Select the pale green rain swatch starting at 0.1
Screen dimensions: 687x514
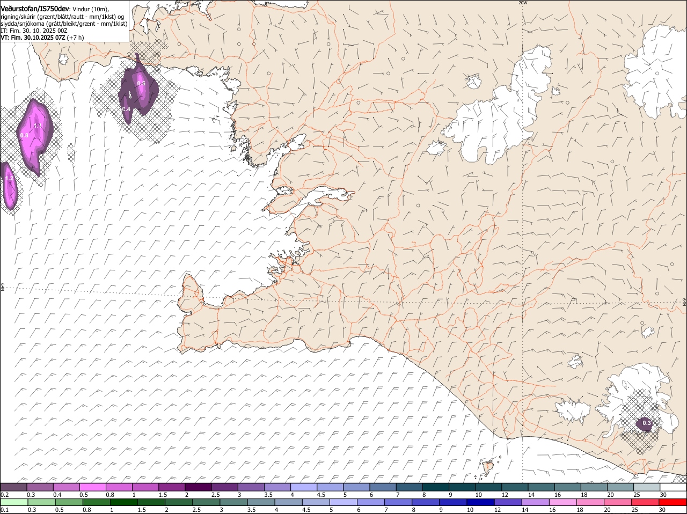[14, 502]
